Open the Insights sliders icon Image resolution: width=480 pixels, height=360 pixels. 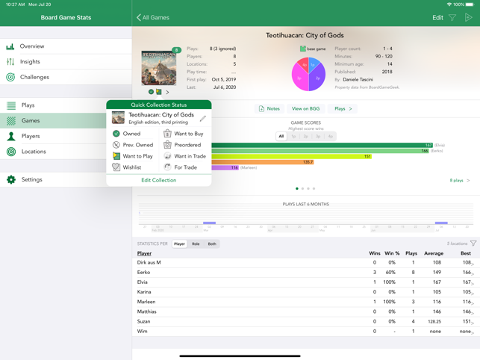point(10,61)
